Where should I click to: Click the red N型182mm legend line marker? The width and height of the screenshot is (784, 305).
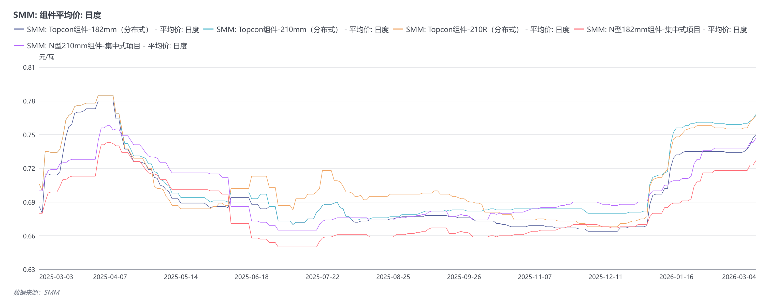[578, 29]
